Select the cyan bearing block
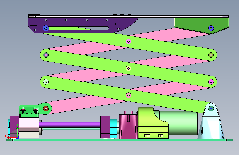This screenshot has width=239, height=155. click(114, 128)
